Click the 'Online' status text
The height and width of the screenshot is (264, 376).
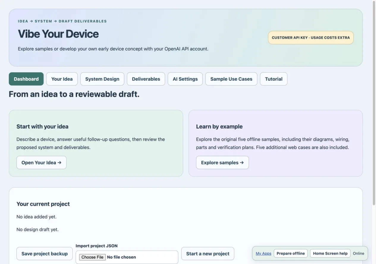(x=358, y=253)
